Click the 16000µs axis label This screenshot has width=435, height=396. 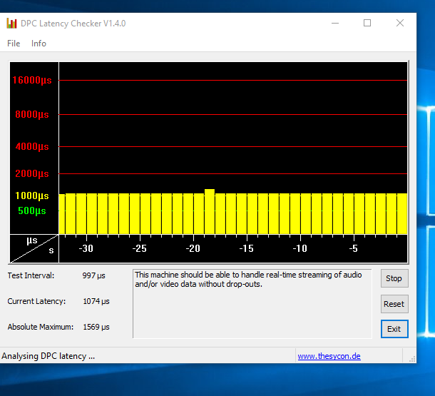(32, 80)
